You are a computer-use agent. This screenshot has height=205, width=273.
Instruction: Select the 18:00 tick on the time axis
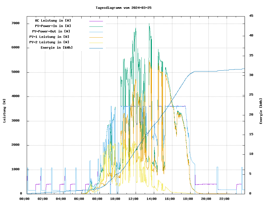coord(188,199)
